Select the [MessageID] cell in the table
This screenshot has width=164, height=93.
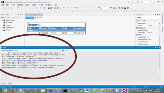coord(45,33)
